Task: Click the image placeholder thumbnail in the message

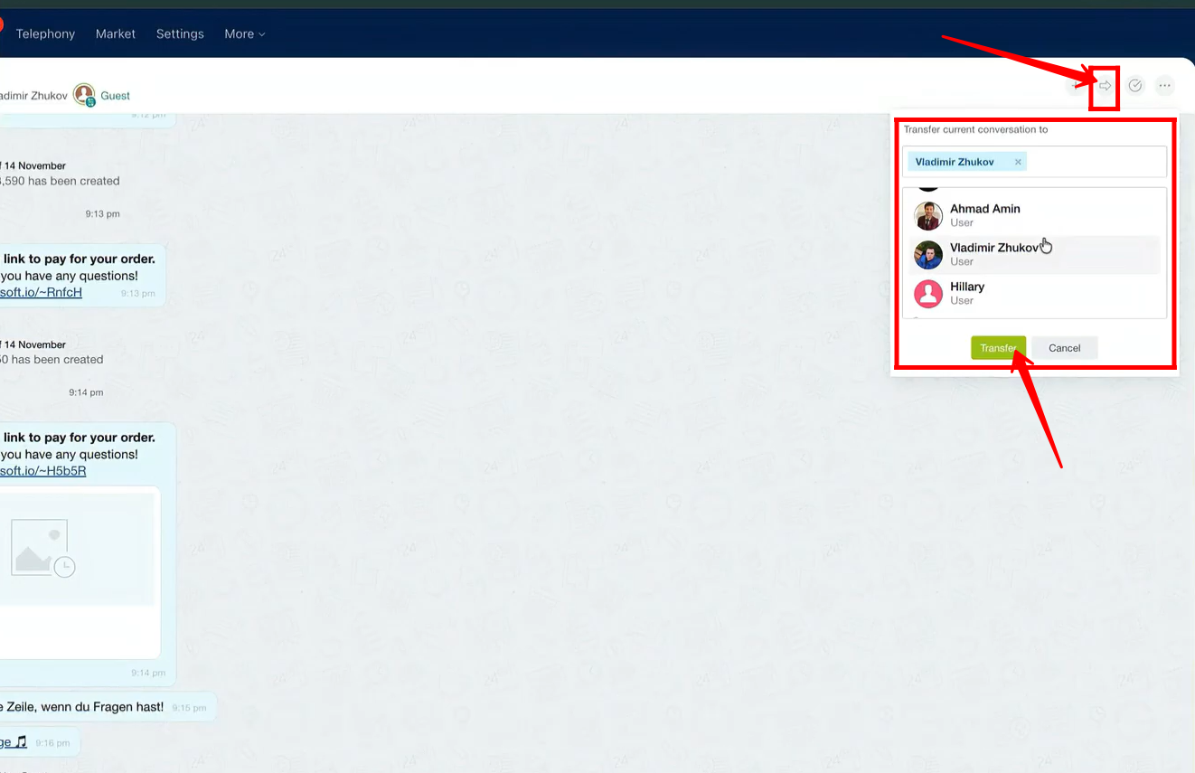Action: (42, 549)
